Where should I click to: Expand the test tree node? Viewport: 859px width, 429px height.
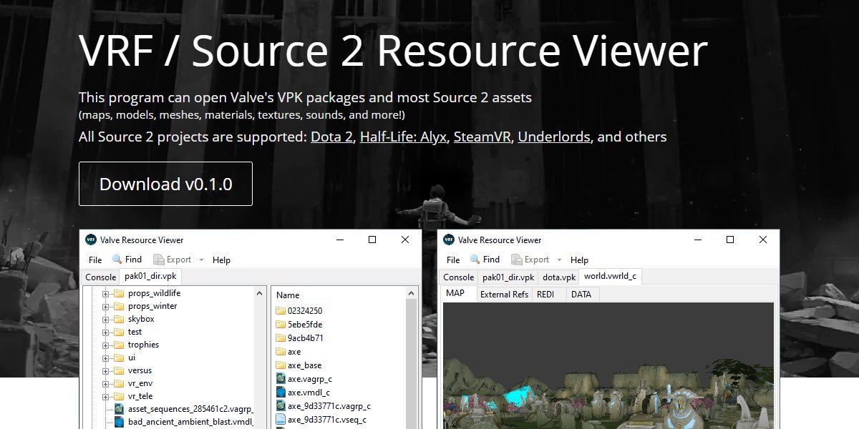(x=105, y=332)
